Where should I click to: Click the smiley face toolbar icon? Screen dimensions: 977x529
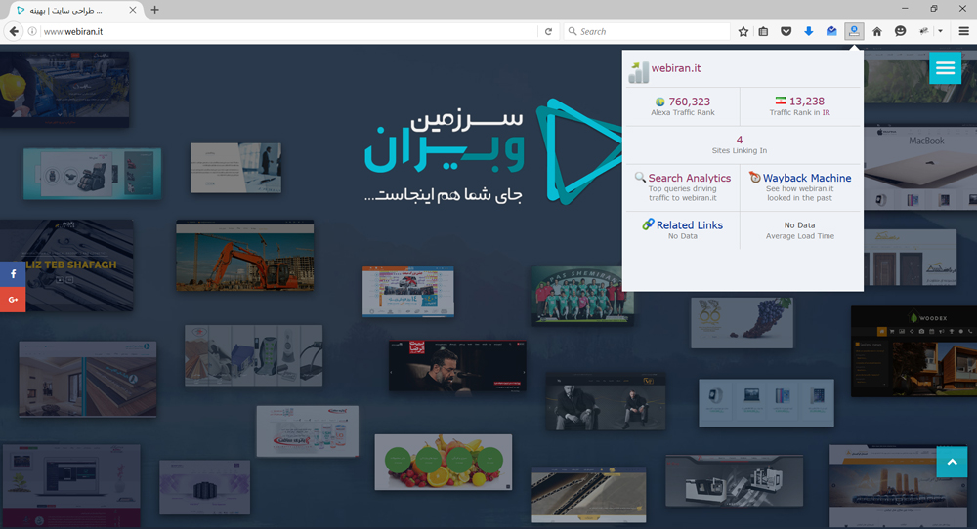(900, 31)
